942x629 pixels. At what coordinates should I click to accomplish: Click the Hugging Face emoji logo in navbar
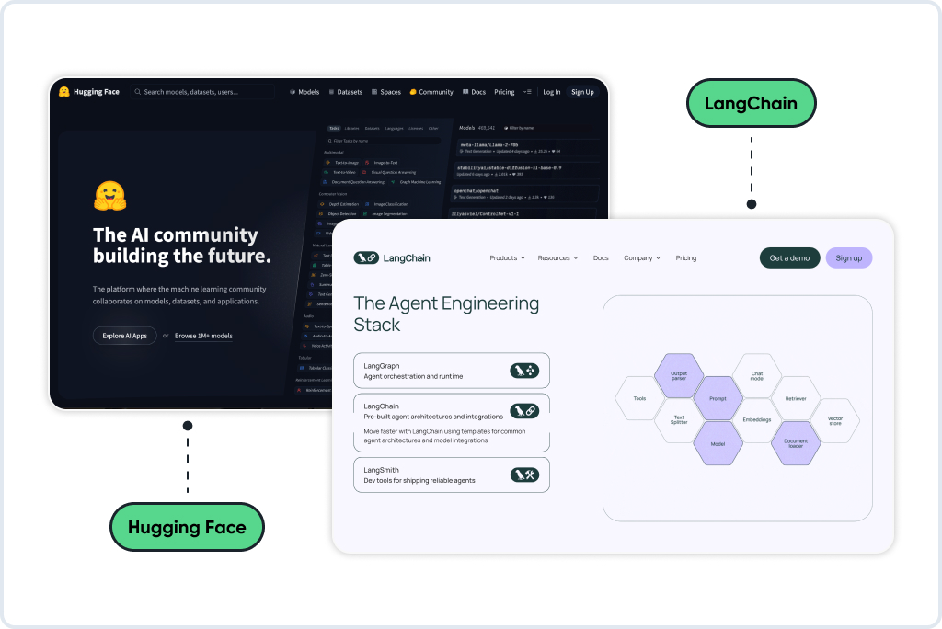(64, 91)
